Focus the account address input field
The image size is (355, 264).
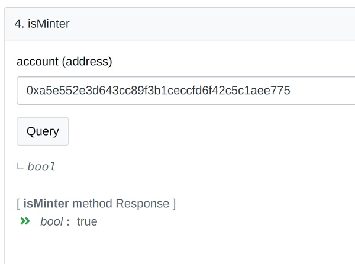186,91
